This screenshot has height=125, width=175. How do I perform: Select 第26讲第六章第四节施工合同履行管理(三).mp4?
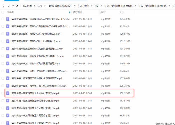coord(35,108)
